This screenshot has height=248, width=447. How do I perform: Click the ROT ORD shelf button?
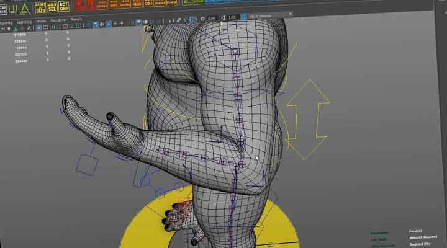click(63, 6)
